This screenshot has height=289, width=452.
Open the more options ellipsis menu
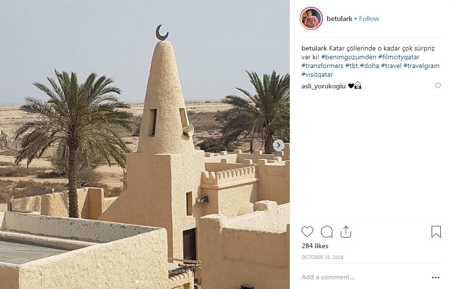click(x=435, y=277)
